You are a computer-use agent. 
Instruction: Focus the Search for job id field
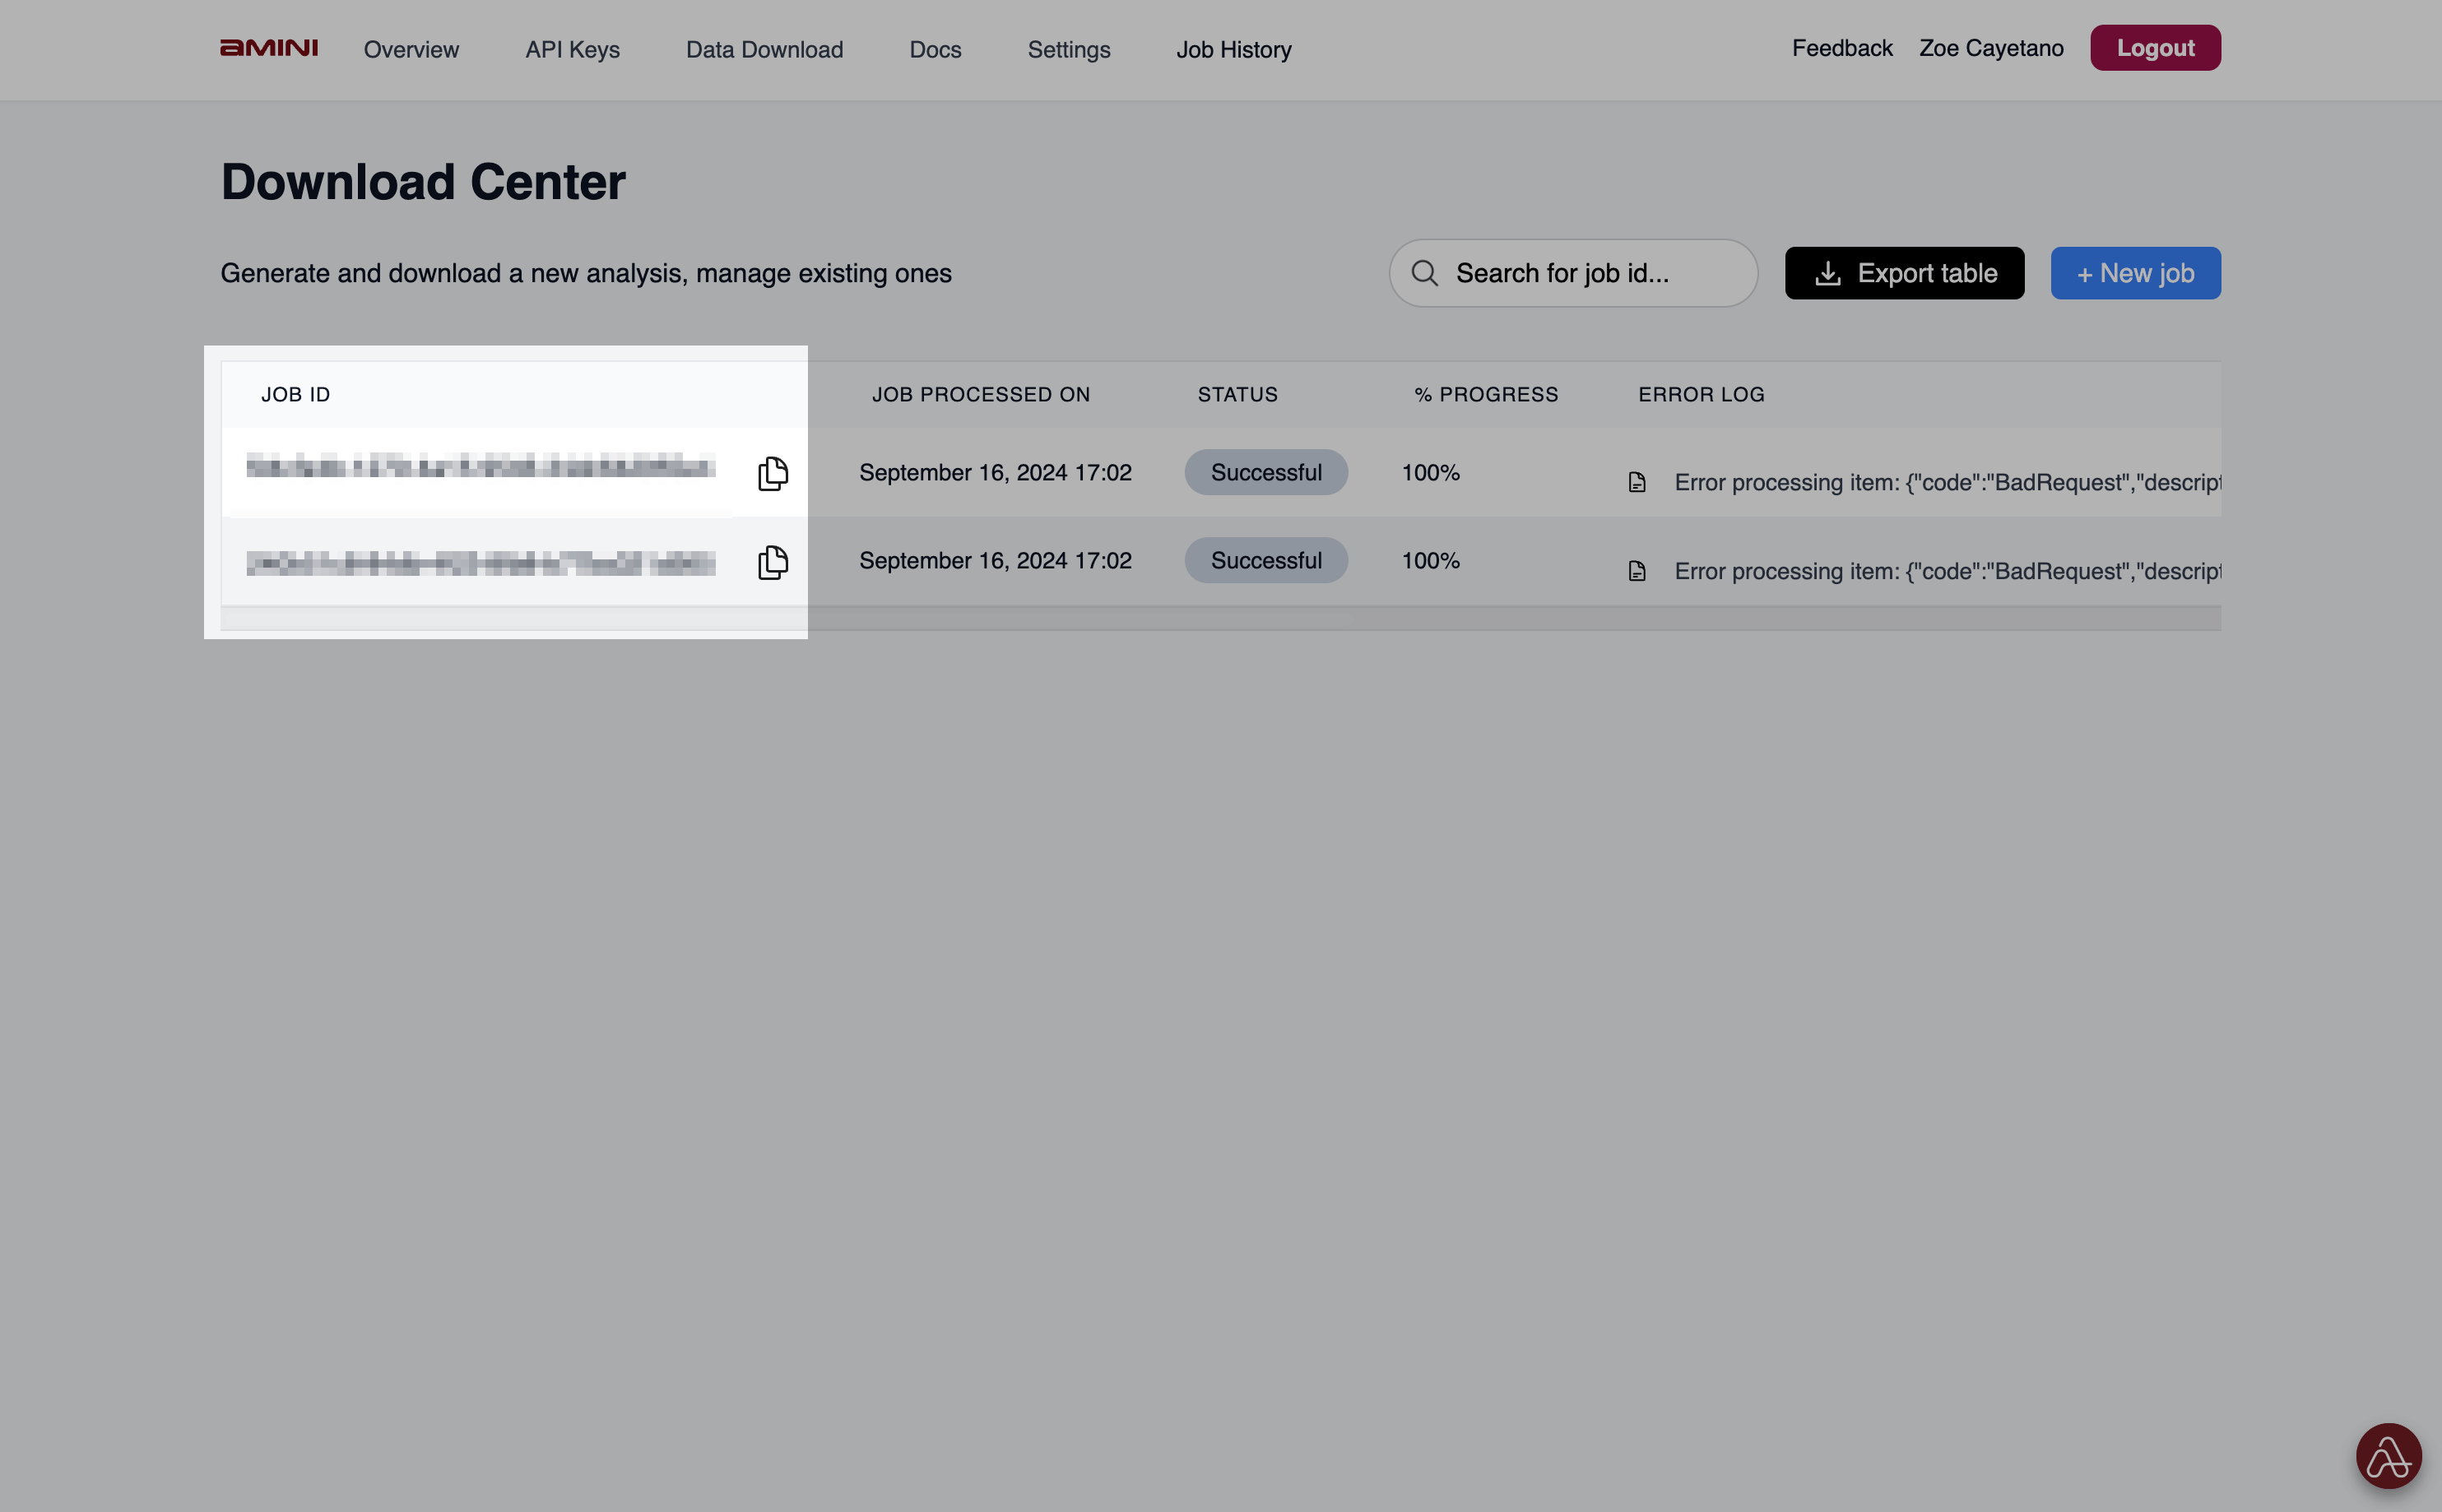point(1573,273)
